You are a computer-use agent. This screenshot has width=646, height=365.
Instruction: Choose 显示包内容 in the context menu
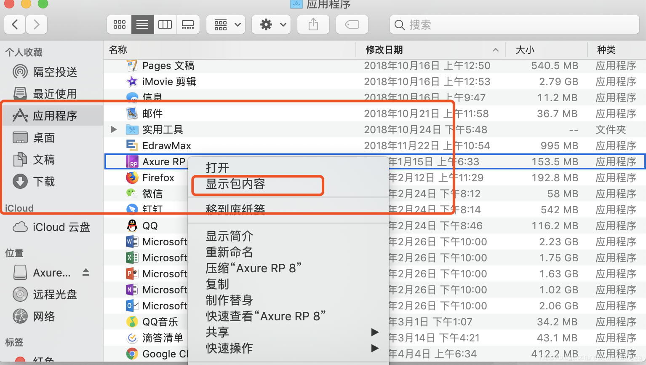(288, 184)
